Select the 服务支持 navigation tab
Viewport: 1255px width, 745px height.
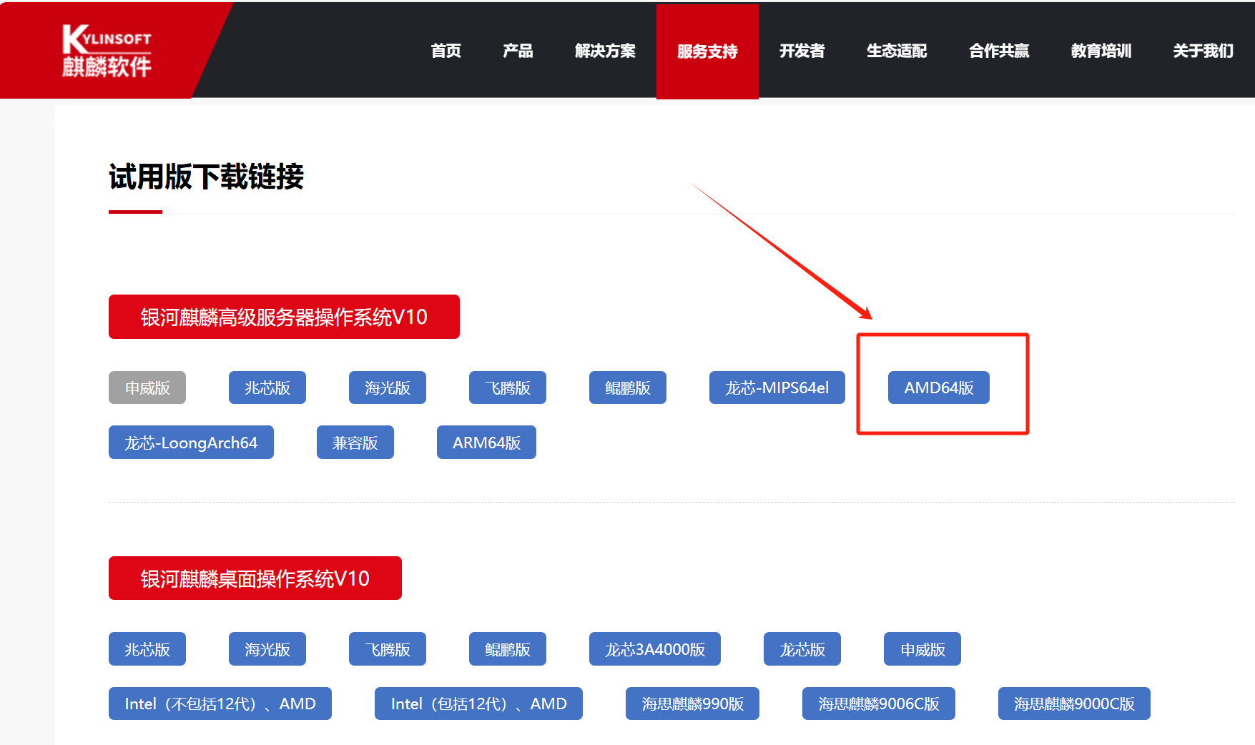[x=707, y=51]
